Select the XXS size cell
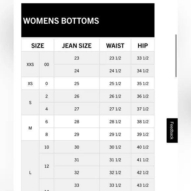The width and height of the screenshot is (191, 191). (x=30, y=64)
